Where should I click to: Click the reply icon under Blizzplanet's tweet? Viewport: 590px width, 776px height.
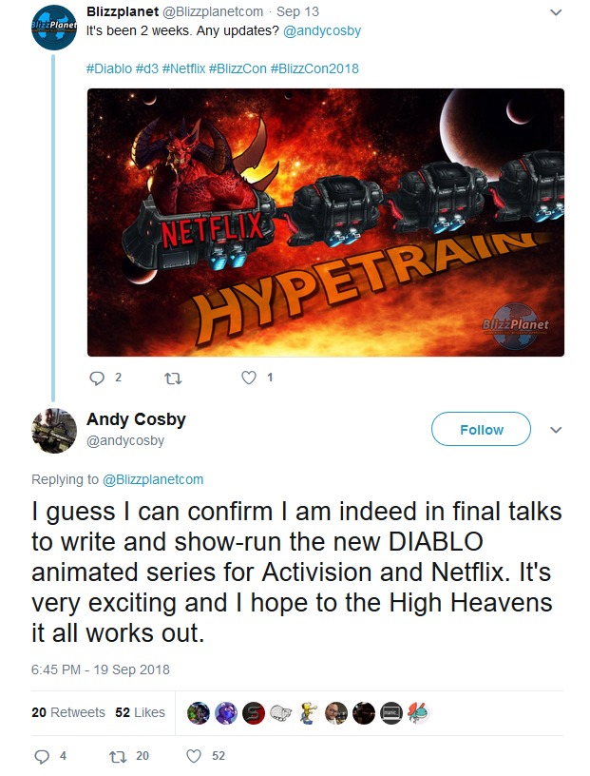click(97, 378)
